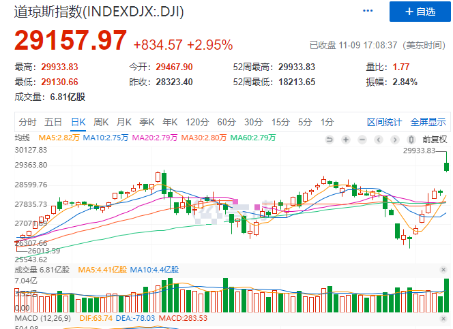This screenshot has width=453, height=329.
Task: Add index via +自选 button
Action: 420,12
